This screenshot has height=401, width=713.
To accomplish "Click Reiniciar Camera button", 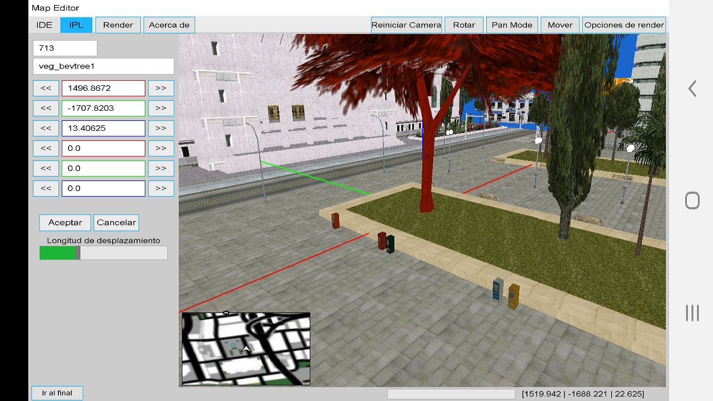I will [x=407, y=25].
